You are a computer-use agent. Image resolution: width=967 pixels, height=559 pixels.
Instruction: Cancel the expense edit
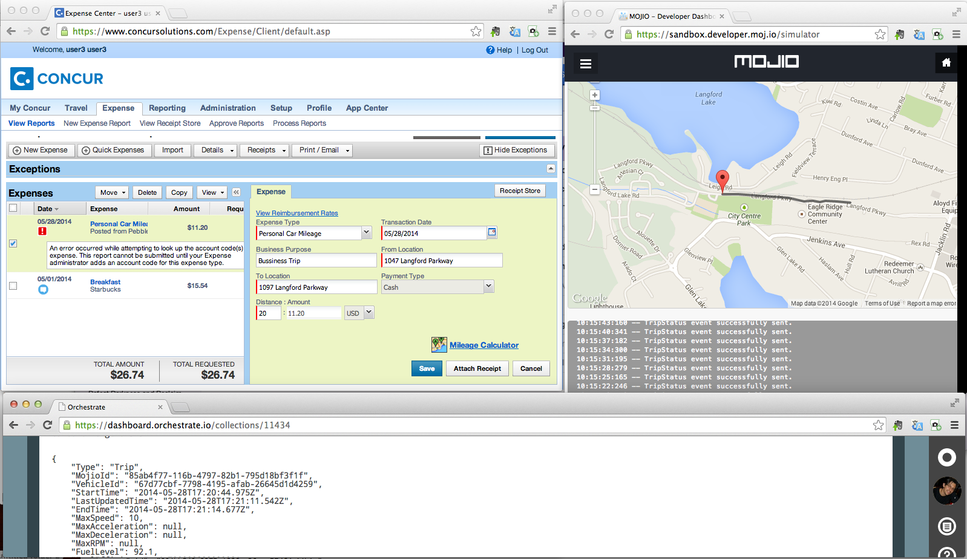531,368
